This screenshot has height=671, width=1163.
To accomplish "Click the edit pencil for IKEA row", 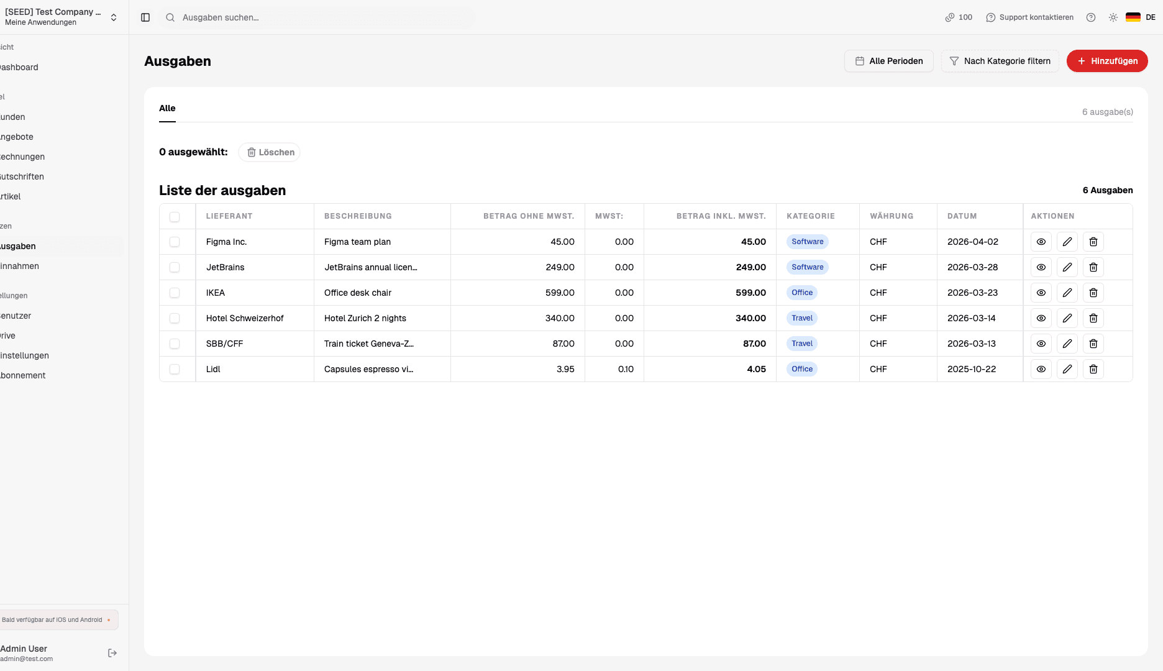I will (x=1067, y=293).
